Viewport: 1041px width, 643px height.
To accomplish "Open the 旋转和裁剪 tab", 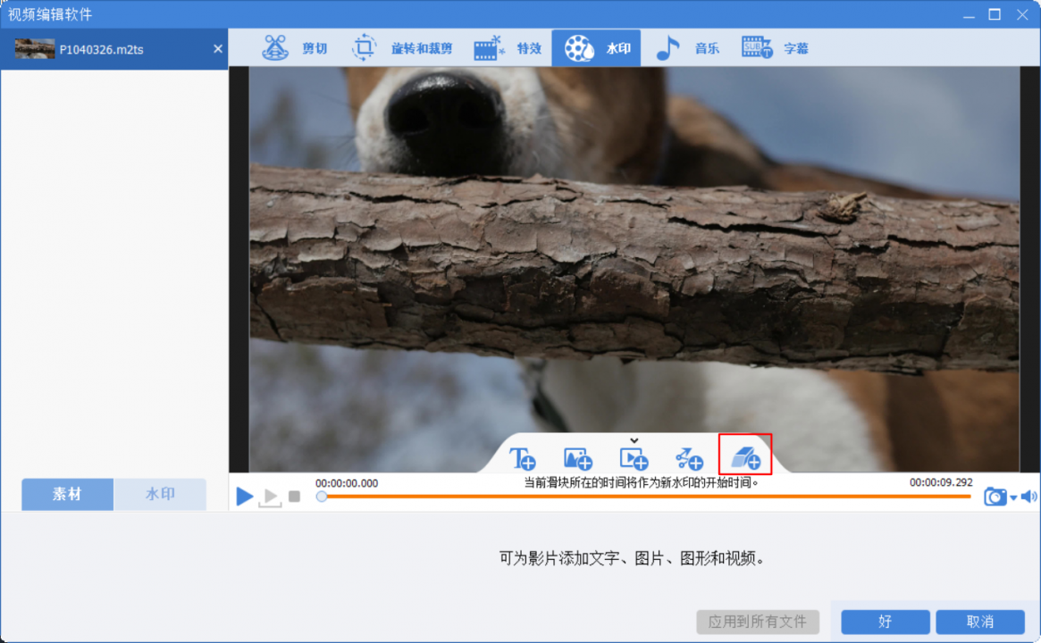I will 402,47.
